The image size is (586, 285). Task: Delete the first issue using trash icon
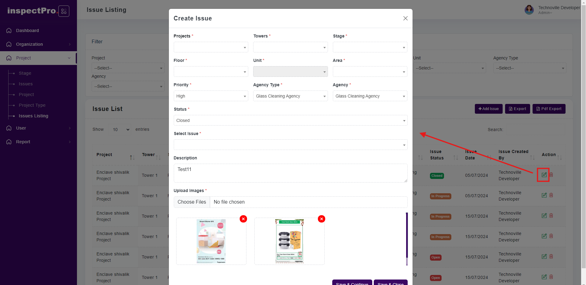click(x=551, y=175)
